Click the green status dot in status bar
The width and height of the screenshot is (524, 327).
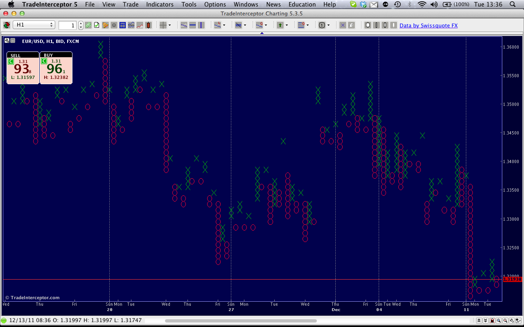click(4, 320)
